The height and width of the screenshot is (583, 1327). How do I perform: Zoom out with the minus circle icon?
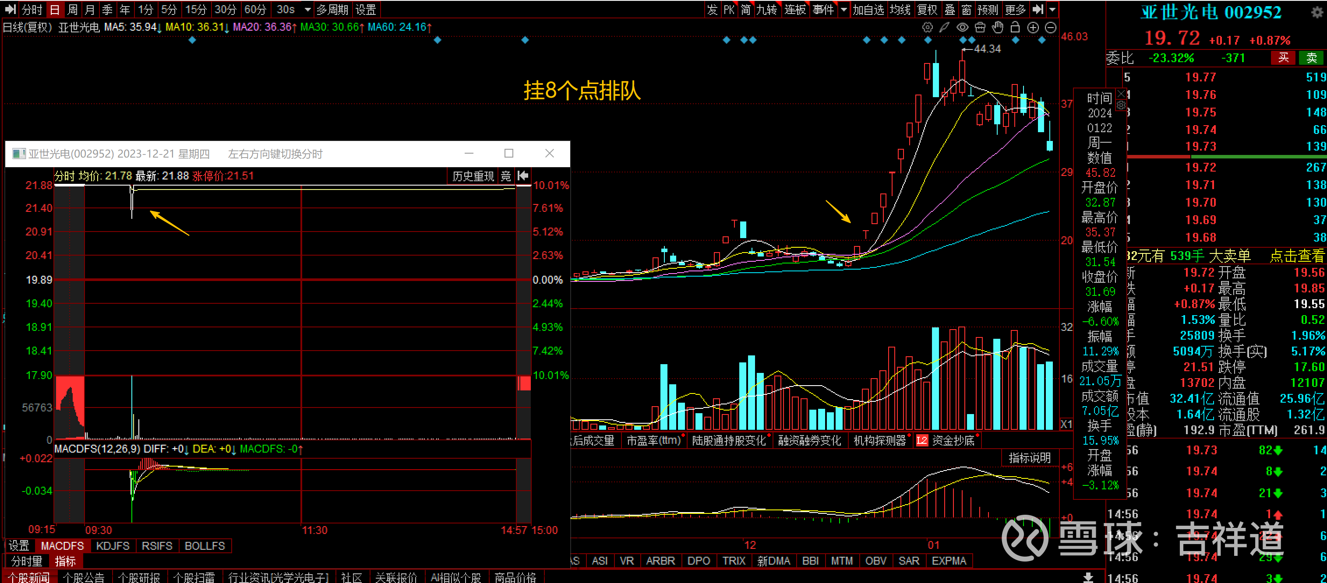click(1051, 27)
